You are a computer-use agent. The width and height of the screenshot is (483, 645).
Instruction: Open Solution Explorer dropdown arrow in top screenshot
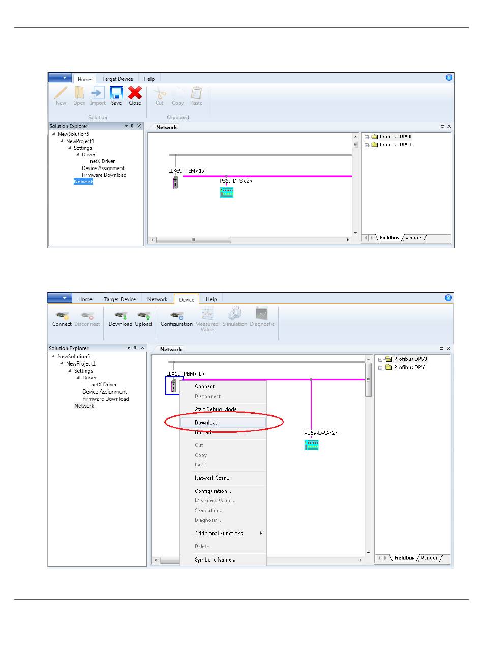coord(126,126)
